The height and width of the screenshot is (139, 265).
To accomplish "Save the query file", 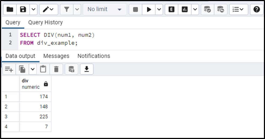I will point(23,9).
